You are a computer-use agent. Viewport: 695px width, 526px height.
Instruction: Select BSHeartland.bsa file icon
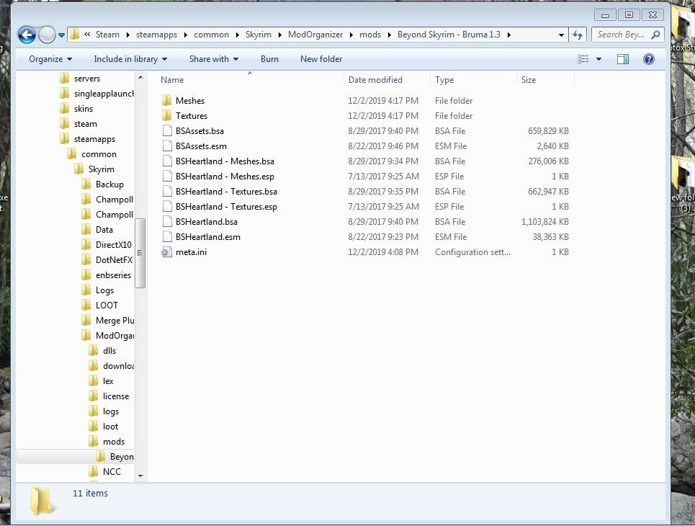tap(166, 221)
